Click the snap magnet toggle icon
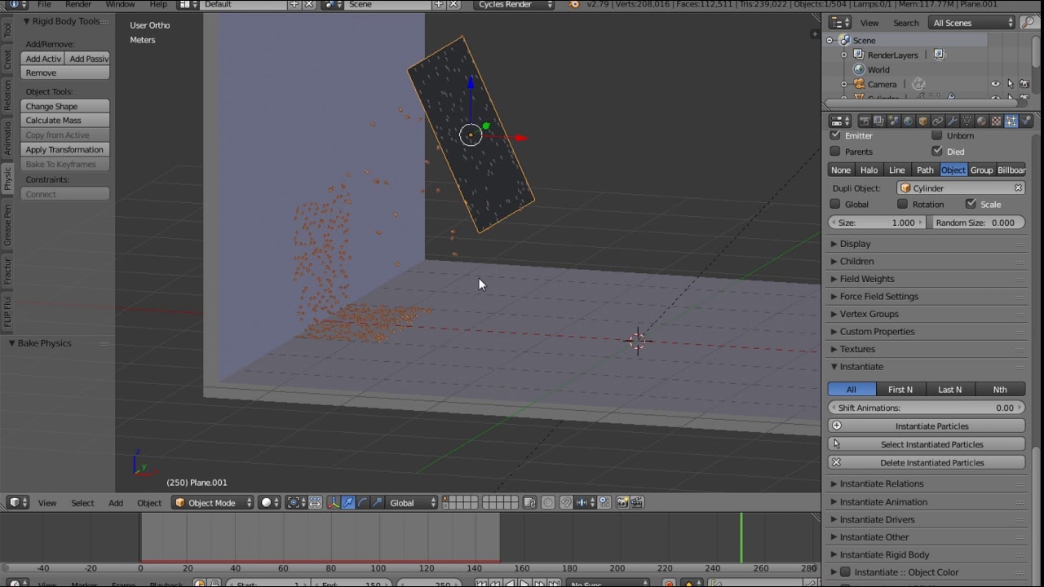This screenshot has width=1044, height=587. tap(567, 502)
